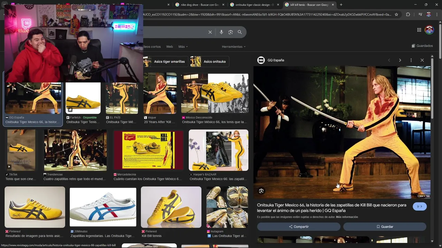
Task: Open GQ España source name in panel
Action: 276,60
